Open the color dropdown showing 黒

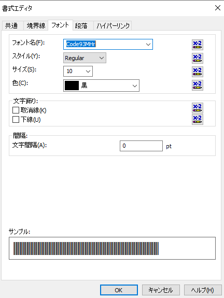(135, 86)
